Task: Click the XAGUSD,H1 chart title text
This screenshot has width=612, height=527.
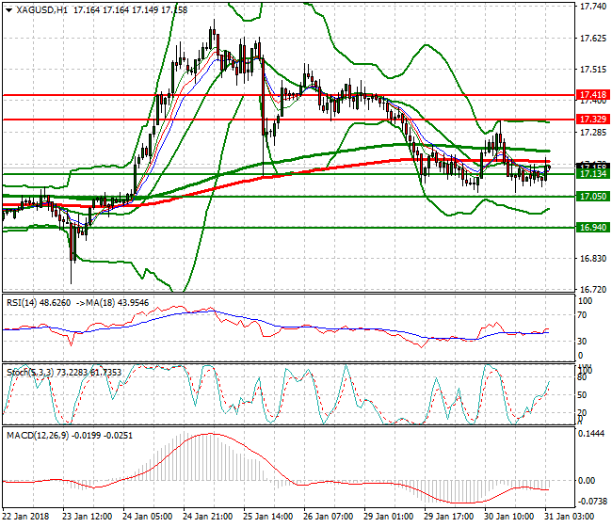Action: (42, 10)
